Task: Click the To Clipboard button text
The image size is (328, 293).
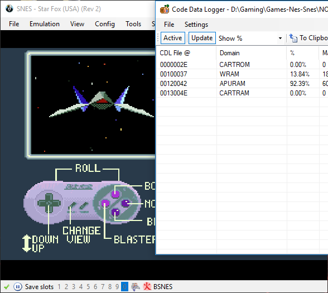Action: click(313, 38)
